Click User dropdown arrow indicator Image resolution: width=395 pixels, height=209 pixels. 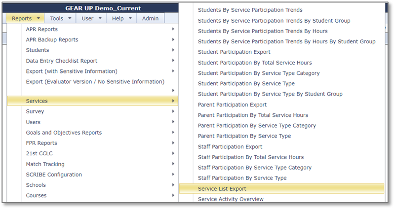pos(100,18)
